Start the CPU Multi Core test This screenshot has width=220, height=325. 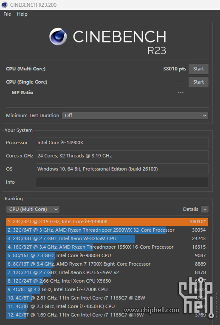tap(198, 69)
